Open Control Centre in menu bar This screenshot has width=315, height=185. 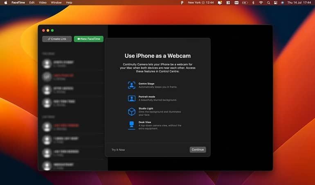(275, 2)
